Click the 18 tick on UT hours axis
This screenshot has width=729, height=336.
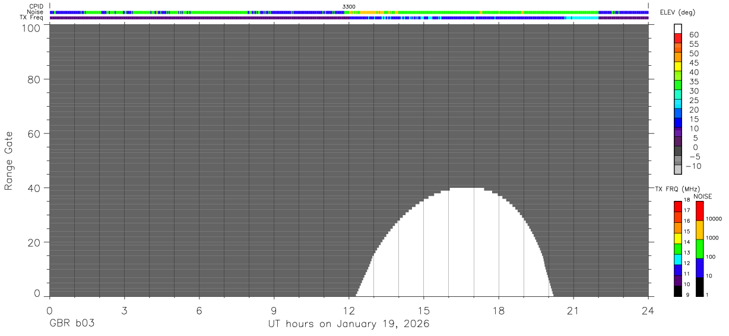(499, 310)
